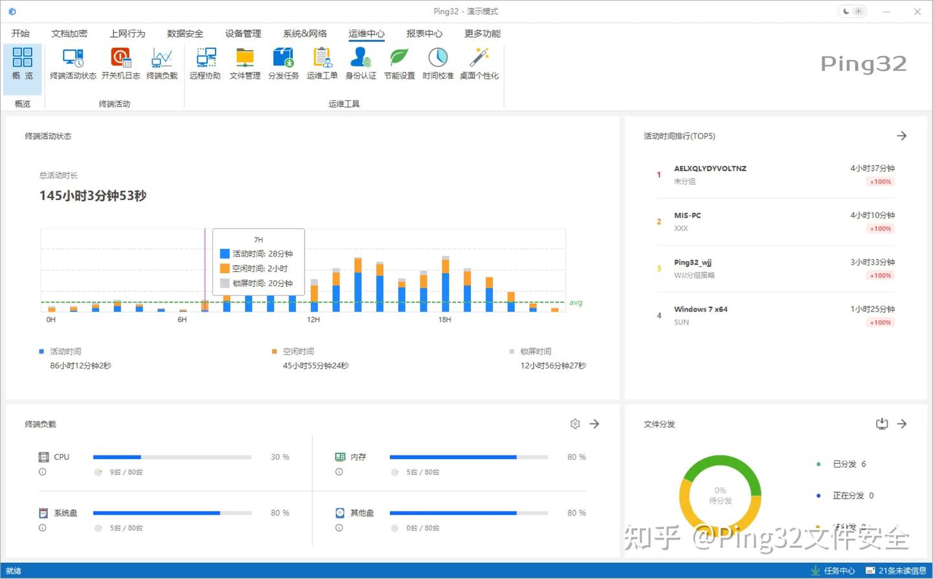933x579 pixels.
Task: Click the 内存 80% progress bar
Action: click(x=469, y=457)
